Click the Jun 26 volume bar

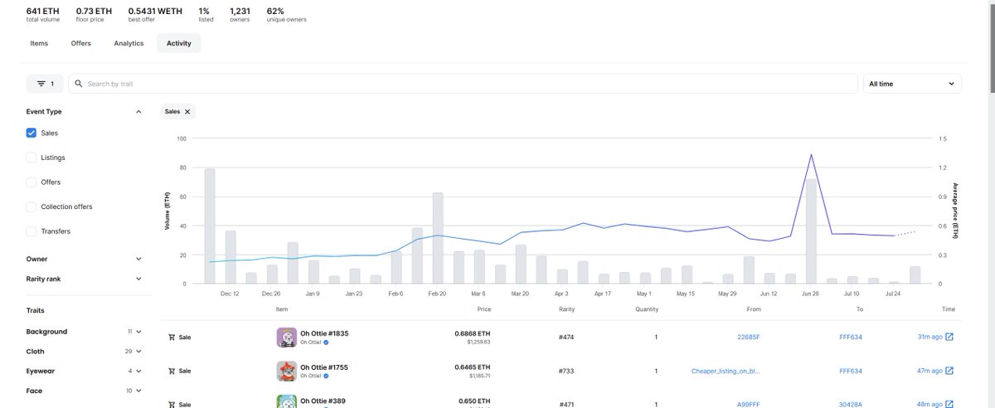click(811, 231)
